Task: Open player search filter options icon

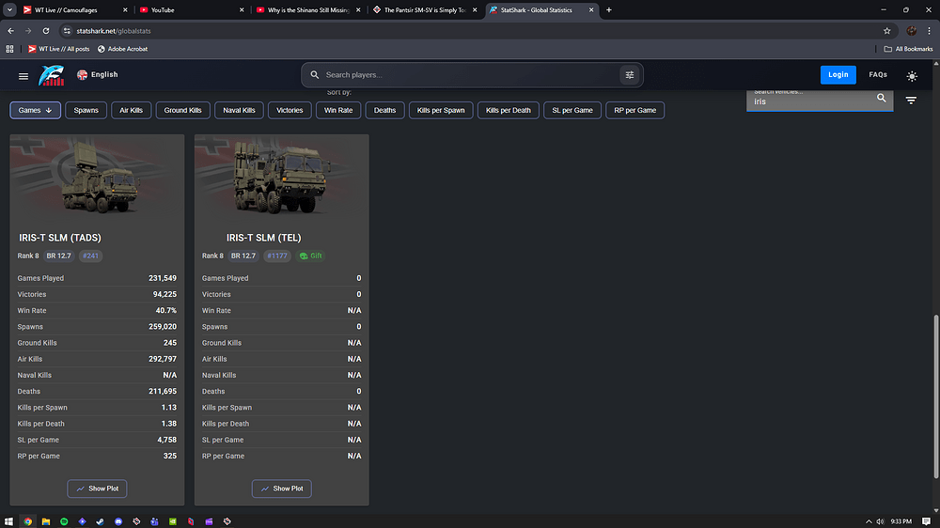Action: tap(630, 75)
